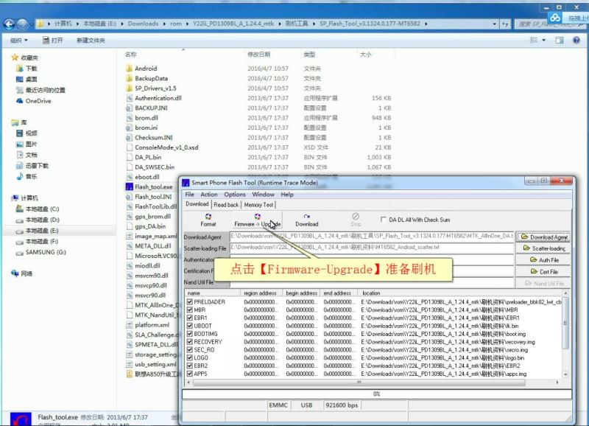Enable DA DL All With Check Sum
The image size is (589, 426).
(383, 219)
